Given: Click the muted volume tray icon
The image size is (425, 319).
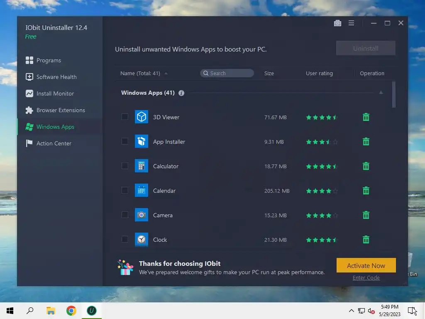Looking at the screenshot, I should point(371,311).
